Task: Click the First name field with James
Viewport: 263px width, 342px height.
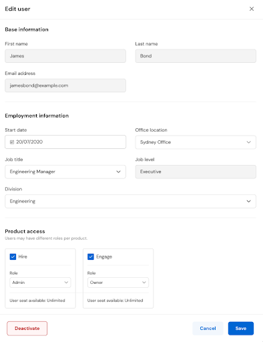Action: (65, 56)
